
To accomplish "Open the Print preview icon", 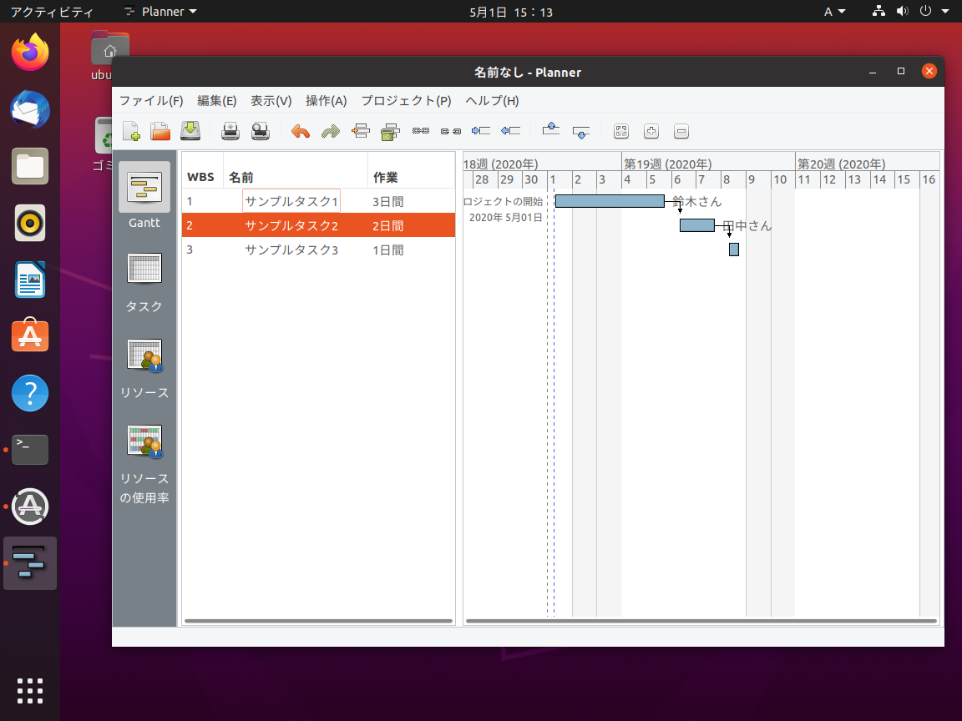I will point(260,131).
